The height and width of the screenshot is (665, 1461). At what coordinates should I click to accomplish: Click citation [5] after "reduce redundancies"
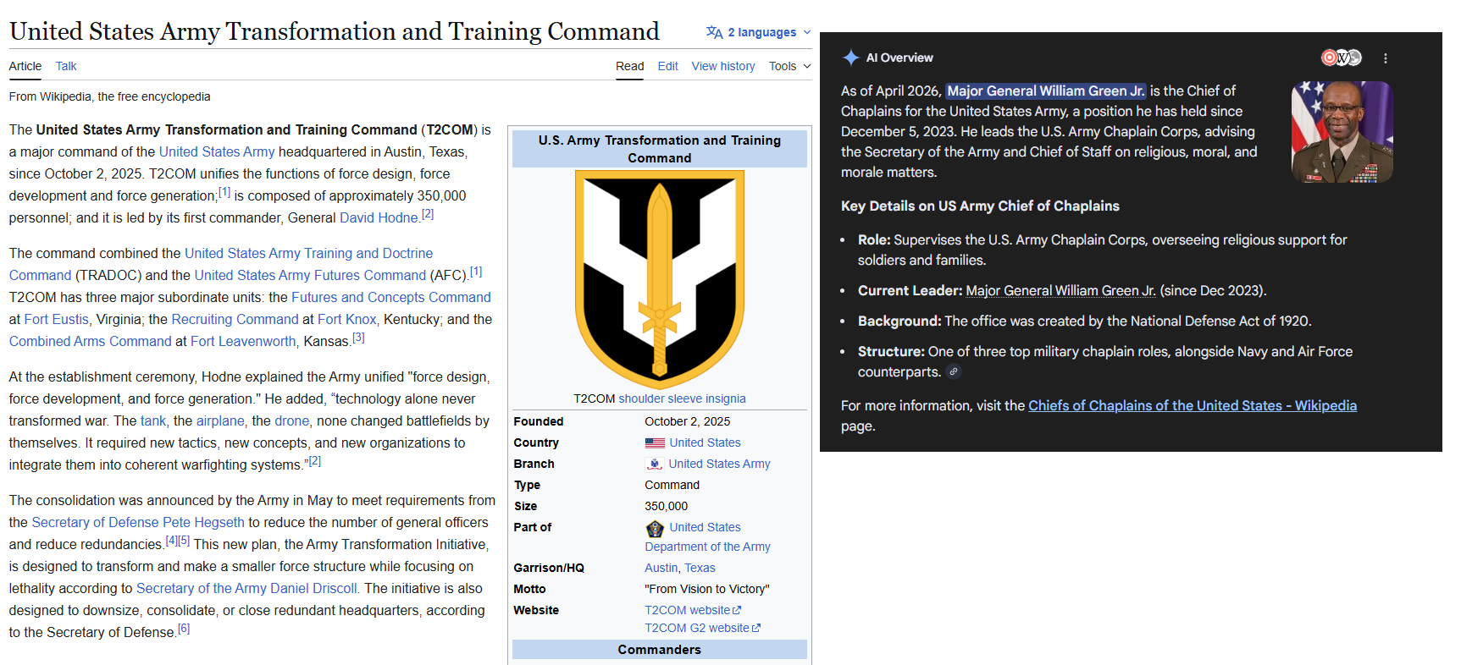pos(184,541)
